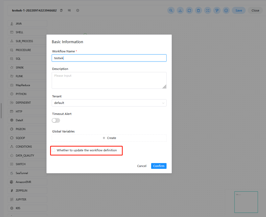Click the DAG minimap thumbnail
This screenshot has width=266, height=217.
coord(246,202)
